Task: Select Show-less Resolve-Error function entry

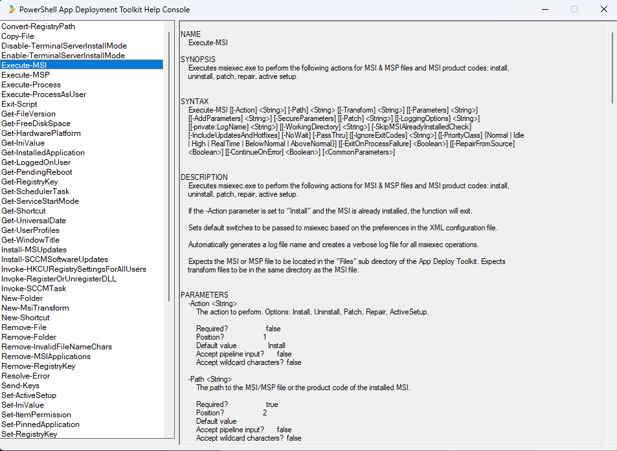Action: 25,376
